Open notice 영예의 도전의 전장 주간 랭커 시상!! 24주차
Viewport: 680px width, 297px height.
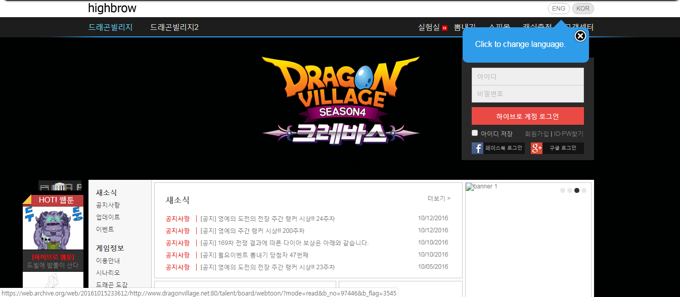[267, 219]
